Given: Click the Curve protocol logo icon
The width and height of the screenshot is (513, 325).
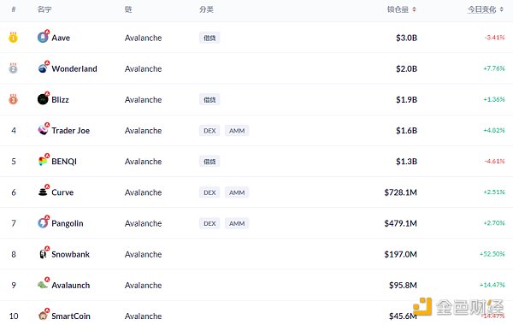Looking at the screenshot, I should pos(43,192).
